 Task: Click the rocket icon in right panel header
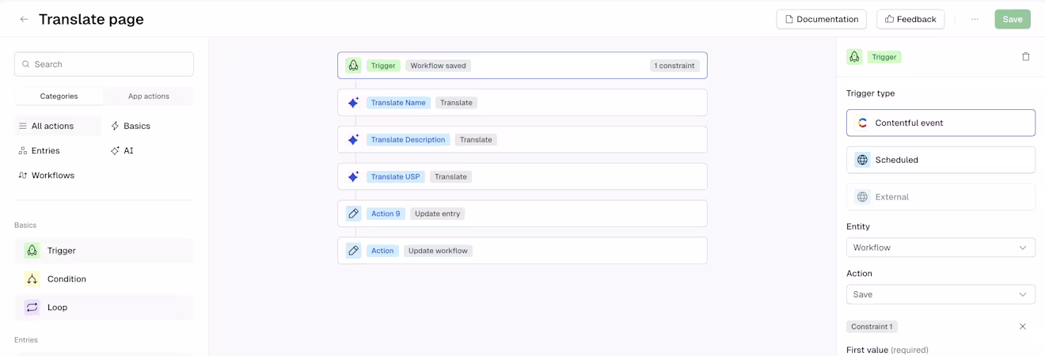pyautogui.click(x=854, y=57)
